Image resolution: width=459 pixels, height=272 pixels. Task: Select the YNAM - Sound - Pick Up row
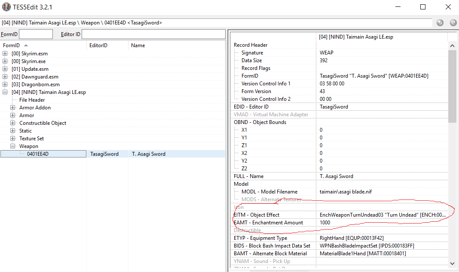(339, 261)
